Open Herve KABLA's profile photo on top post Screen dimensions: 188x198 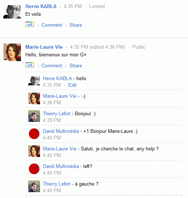coord(12,12)
